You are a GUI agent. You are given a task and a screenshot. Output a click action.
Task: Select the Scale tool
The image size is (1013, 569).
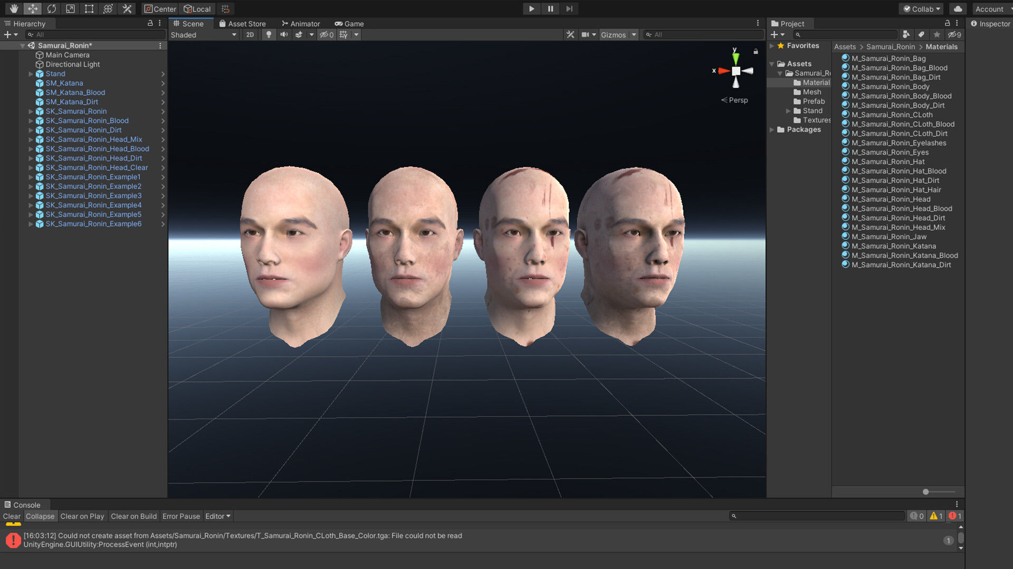(70, 8)
